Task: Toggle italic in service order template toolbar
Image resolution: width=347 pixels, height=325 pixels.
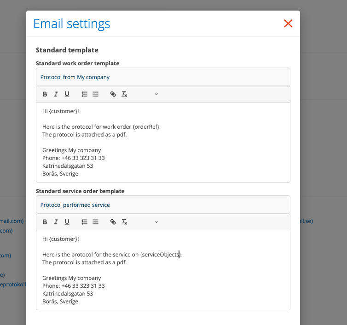Action: click(56, 222)
